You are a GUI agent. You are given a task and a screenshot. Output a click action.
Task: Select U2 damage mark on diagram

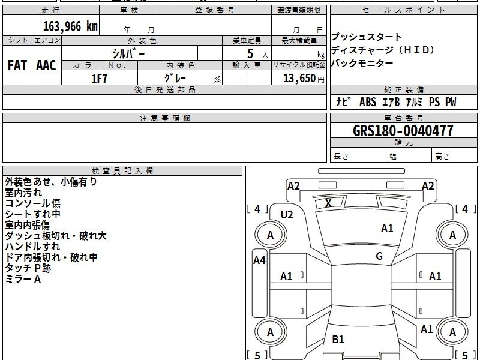click(x=287, y=215)
